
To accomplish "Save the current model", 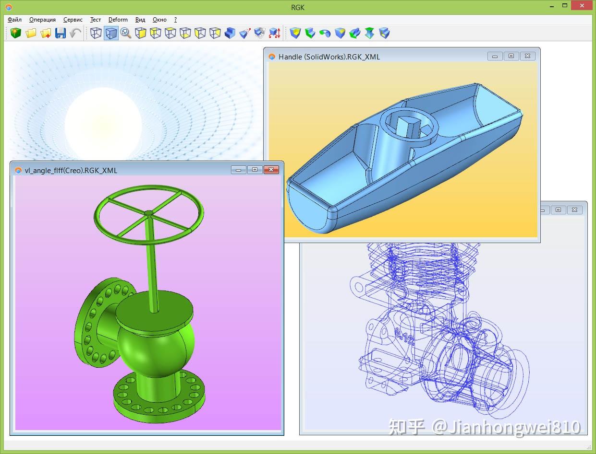I will [60, 33].
